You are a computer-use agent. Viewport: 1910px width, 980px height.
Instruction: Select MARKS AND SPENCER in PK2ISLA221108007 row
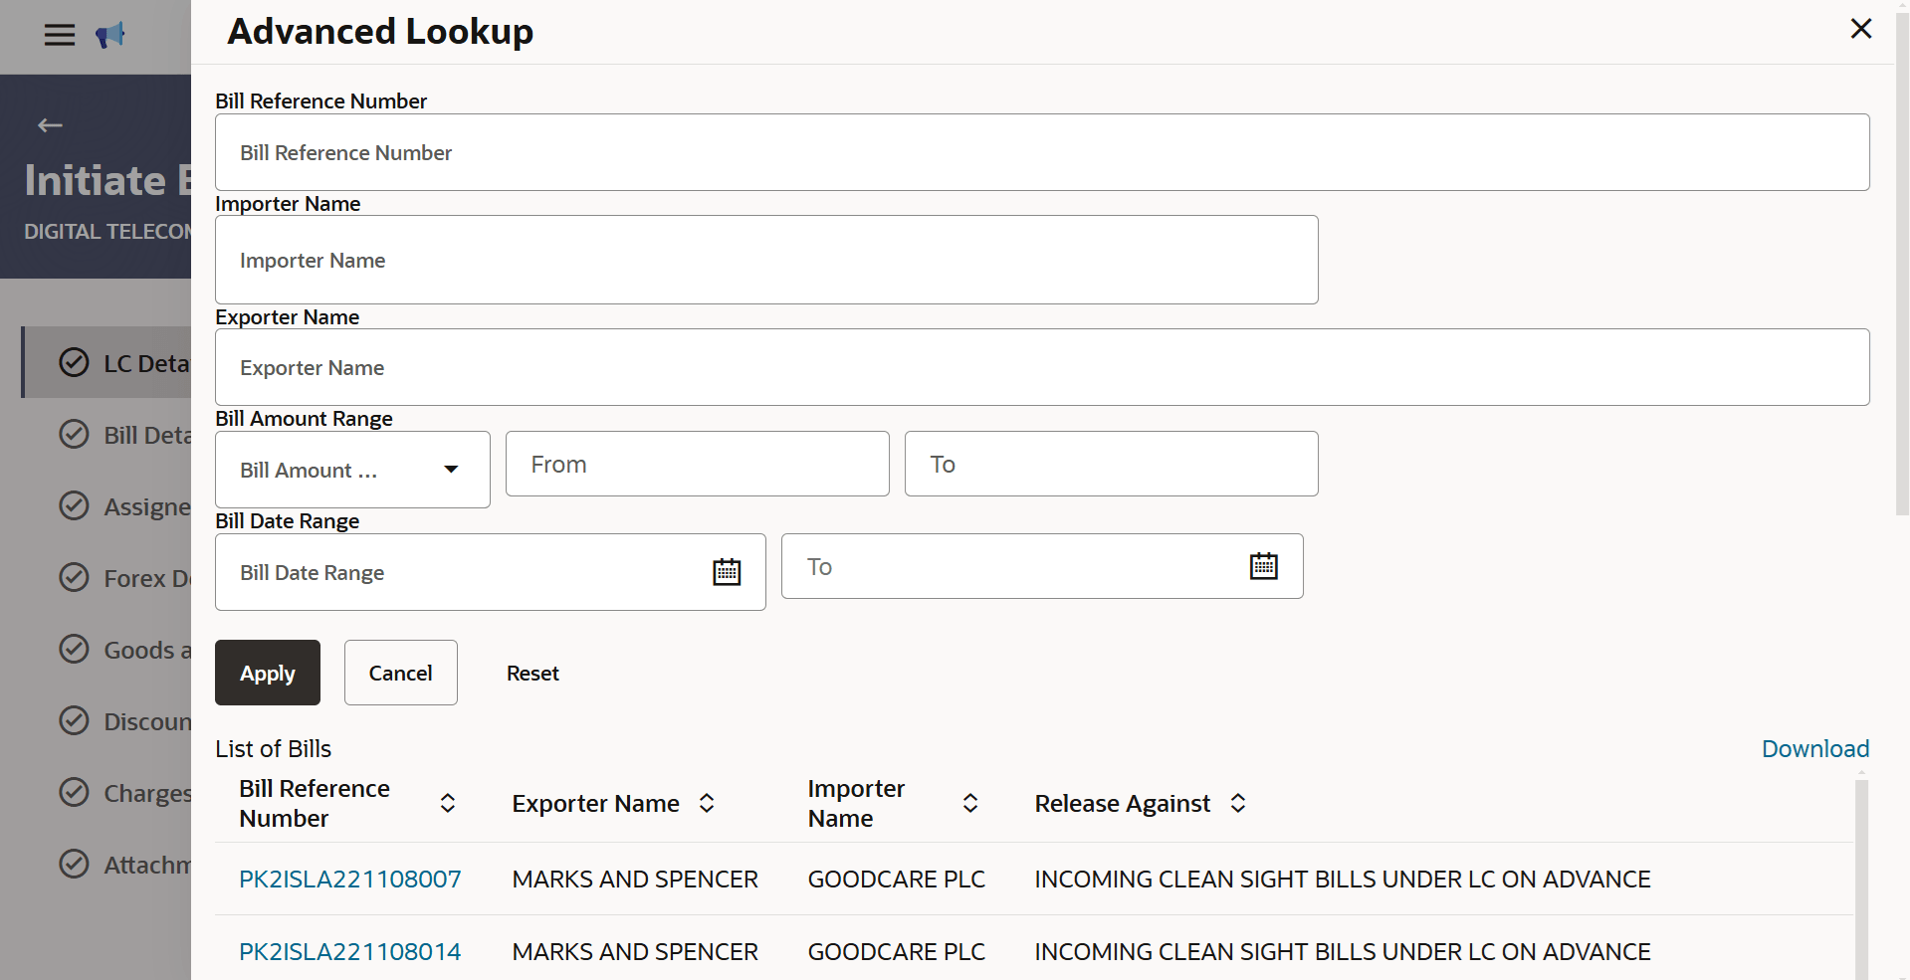pyautogui.click(x=635, y=879)
